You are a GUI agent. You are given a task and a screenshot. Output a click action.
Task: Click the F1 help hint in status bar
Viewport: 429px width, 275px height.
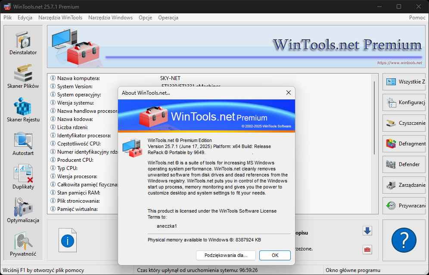click(x=44, y=270)
